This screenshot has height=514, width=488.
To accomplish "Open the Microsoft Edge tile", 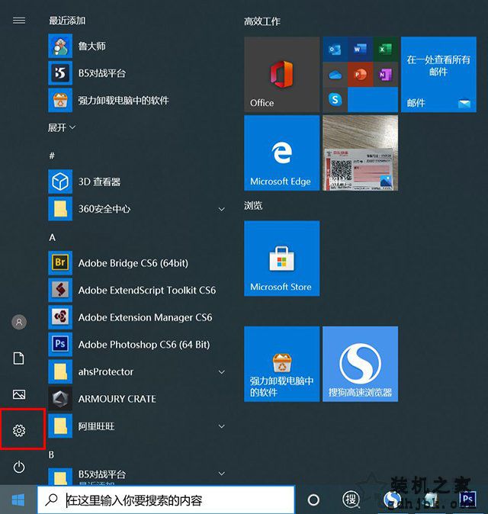I will 281,153.
